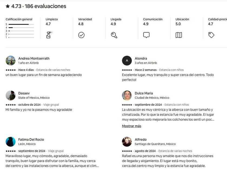Select the 5-star rating bar
This screenshot has height=170, width=227.
tap(21, 24)
